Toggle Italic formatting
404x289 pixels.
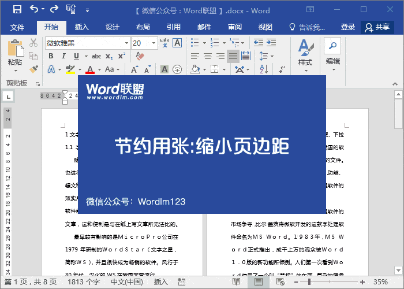tap(63, 56)
